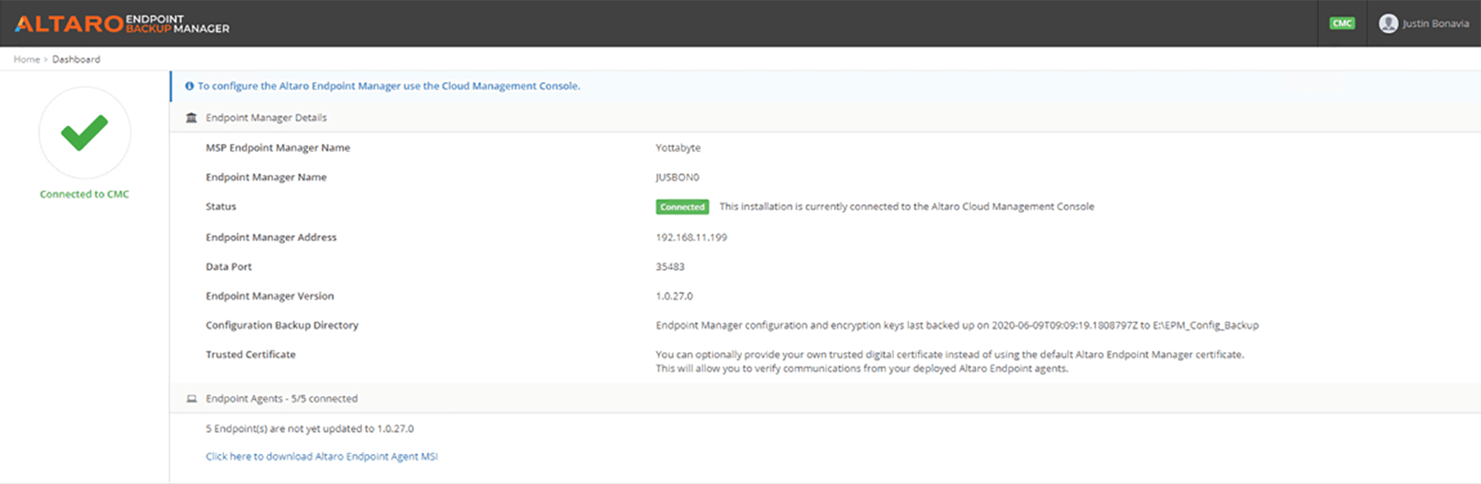Screen dimensions: 1481x484
Task: Select the JUSBONO value
Action: click(x=677, y=177)
